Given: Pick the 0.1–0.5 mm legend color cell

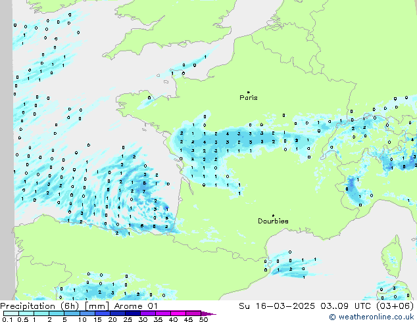Looking at the screenshot, I should (11, 313).
